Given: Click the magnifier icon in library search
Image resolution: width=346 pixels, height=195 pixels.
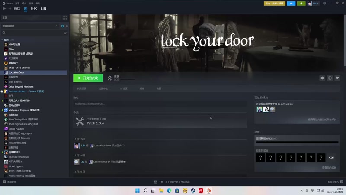Looking at the screenshot, I should tap(4, 33).
